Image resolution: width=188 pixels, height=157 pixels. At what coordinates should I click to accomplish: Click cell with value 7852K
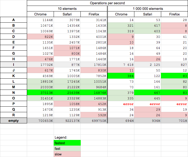[x=94, y=76]
